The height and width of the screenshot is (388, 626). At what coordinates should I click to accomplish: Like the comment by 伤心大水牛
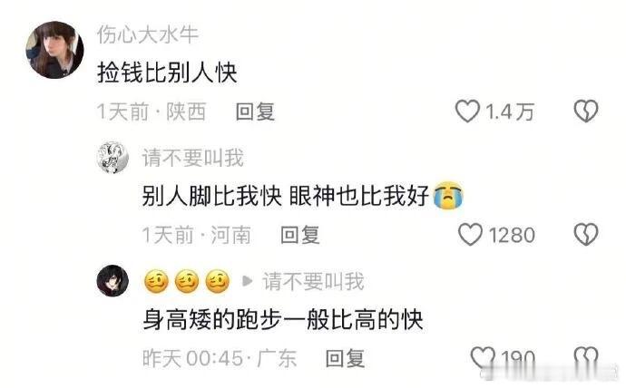click(x=467, y=111)
